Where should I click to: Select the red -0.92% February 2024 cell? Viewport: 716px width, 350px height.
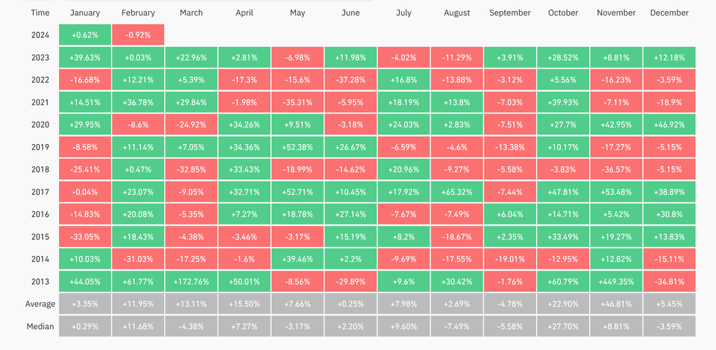click(x=137, y=34)
